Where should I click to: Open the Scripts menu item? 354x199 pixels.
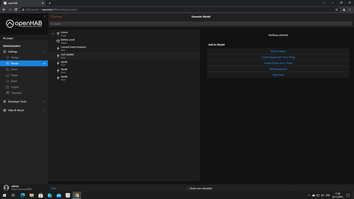click(x=24, y=87)
